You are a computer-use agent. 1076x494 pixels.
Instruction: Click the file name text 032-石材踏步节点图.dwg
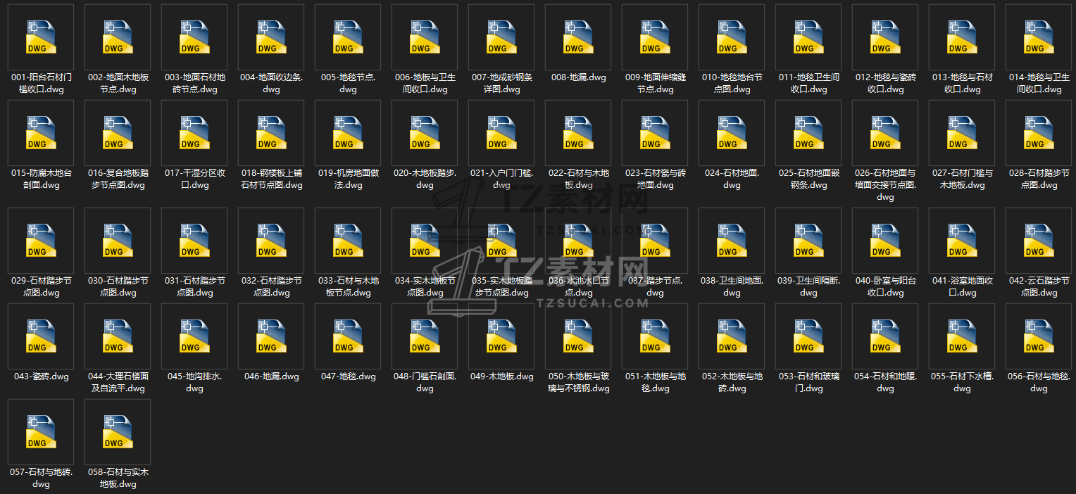(271, 286)
